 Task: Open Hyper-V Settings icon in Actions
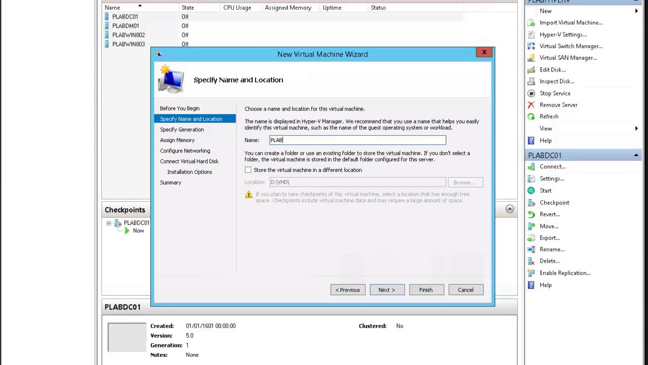(531, 34)
